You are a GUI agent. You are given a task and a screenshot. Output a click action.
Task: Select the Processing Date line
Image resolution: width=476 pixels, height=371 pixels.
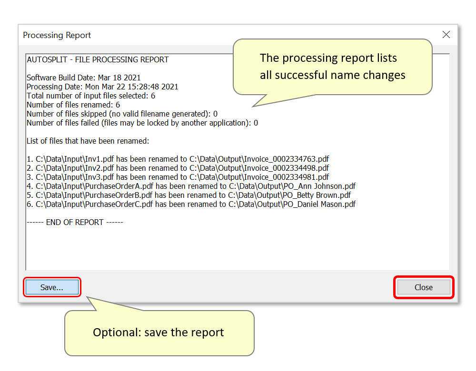coord(102,87)
